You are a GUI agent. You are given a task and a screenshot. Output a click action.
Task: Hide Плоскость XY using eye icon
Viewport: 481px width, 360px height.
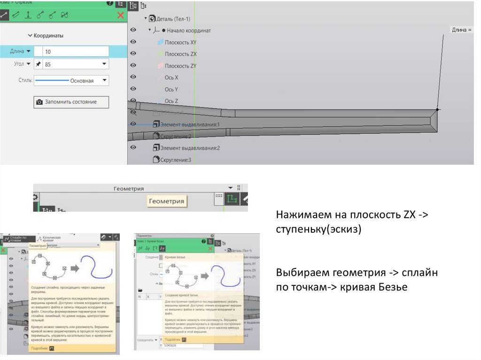133,42
